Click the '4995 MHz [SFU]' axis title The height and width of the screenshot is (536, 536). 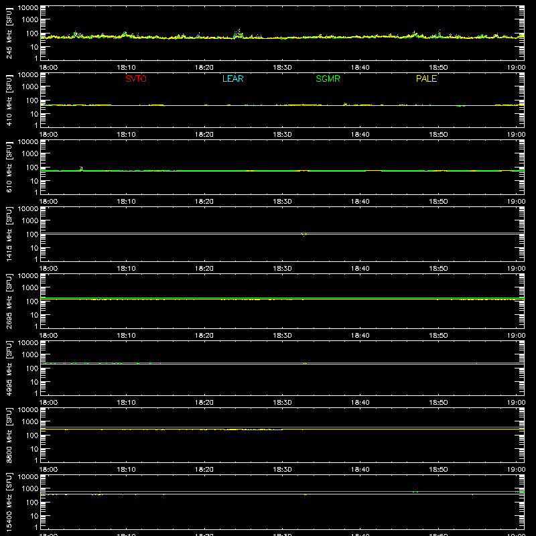point(9,368)
